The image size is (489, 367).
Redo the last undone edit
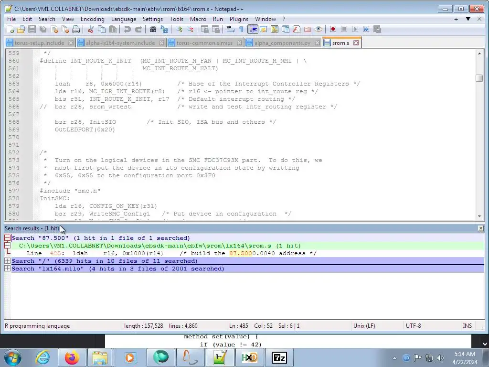tap(138, 29)
